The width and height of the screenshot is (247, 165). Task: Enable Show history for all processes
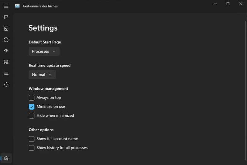coord(31,148)
